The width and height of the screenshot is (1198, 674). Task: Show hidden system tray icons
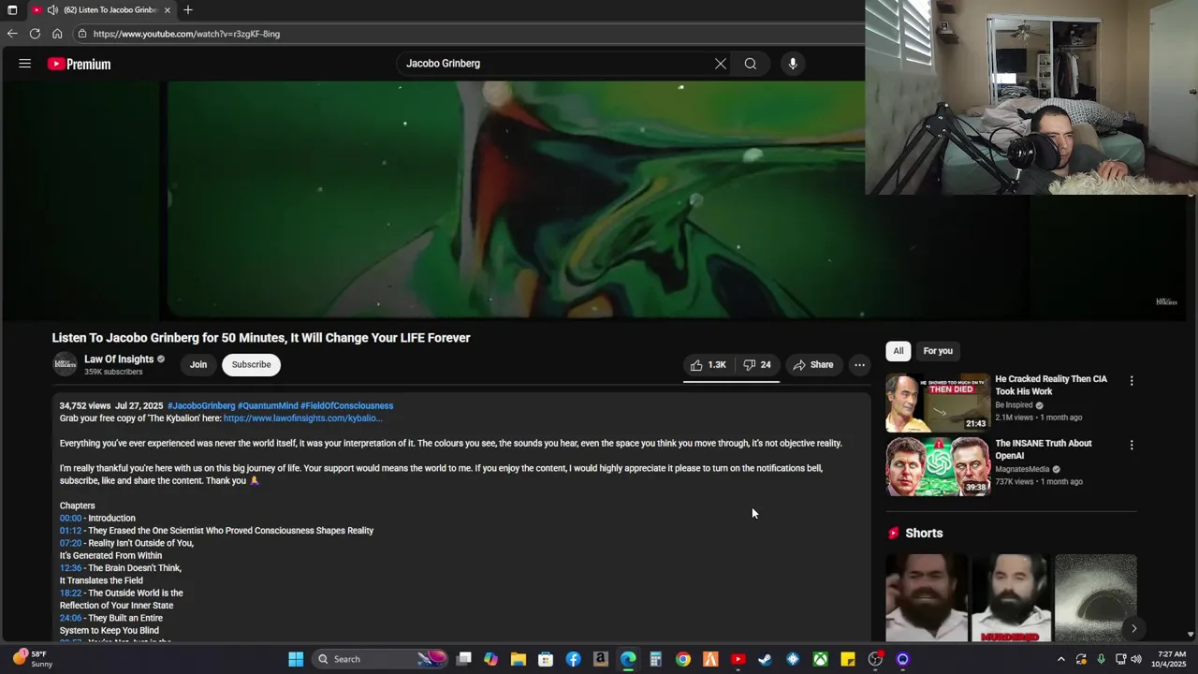1060,659
